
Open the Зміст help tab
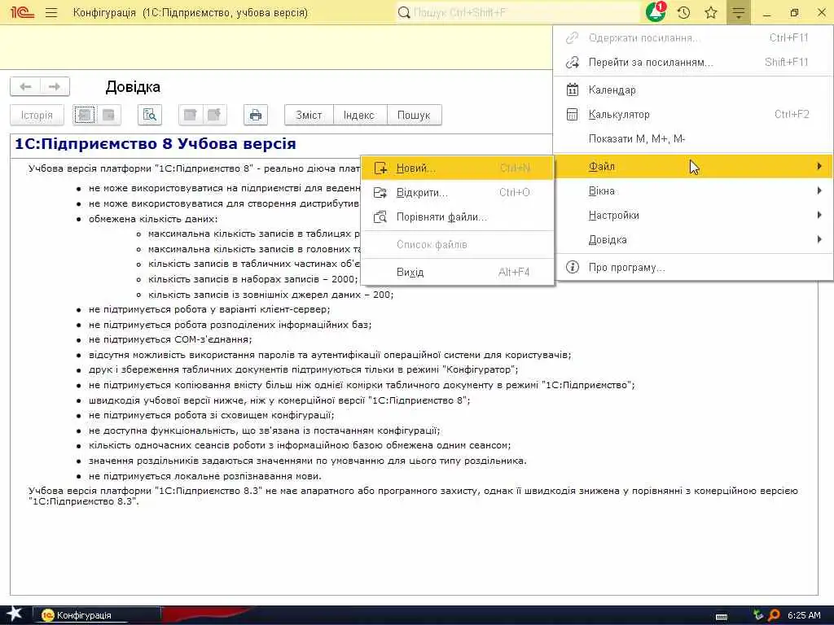[309, 115]
